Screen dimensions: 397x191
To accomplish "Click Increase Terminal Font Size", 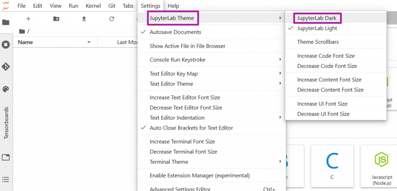I will coord(212,141).
